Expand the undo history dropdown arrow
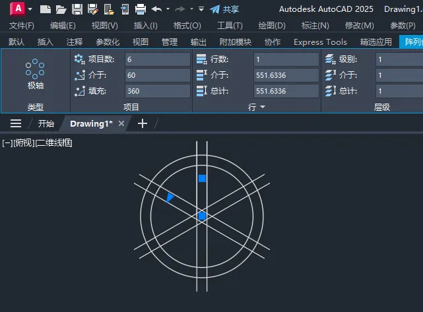Viewport: 423px width, 312px height. click(168, 9)
